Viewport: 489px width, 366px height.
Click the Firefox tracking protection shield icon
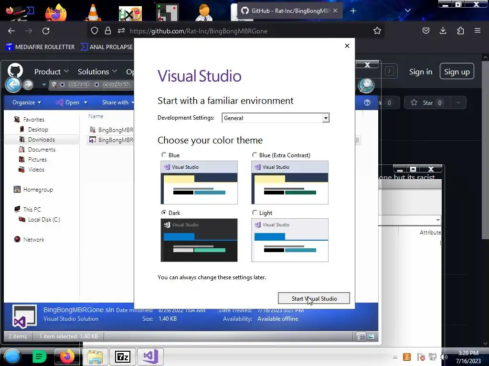pyautogui.click(x=95, y=30)
